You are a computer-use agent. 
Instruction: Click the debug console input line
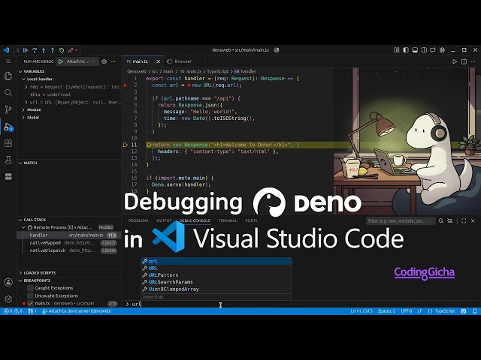point(301,304)
